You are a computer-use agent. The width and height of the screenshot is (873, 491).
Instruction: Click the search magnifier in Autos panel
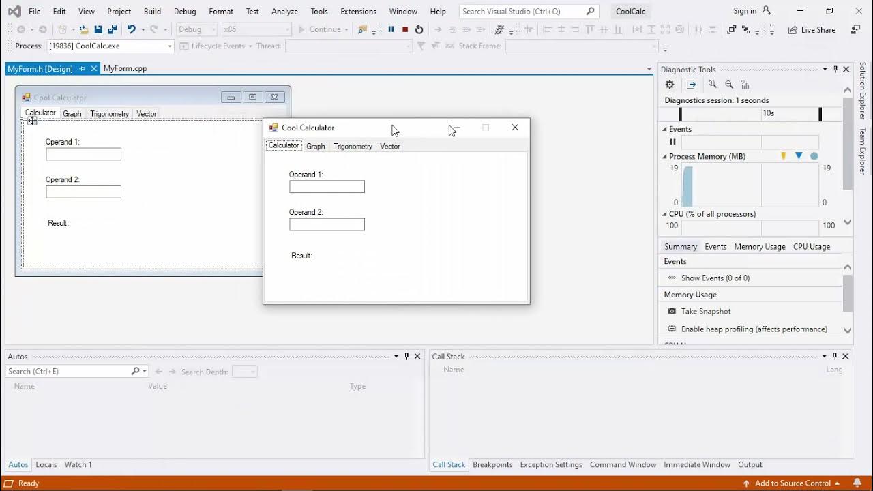(136, 371)
